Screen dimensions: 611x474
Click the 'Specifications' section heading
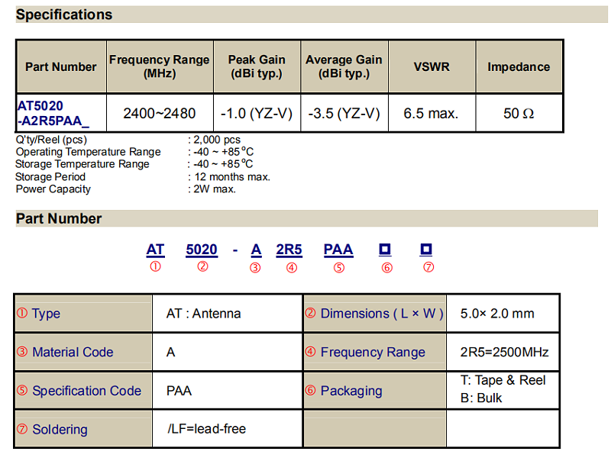click(64, 15)
